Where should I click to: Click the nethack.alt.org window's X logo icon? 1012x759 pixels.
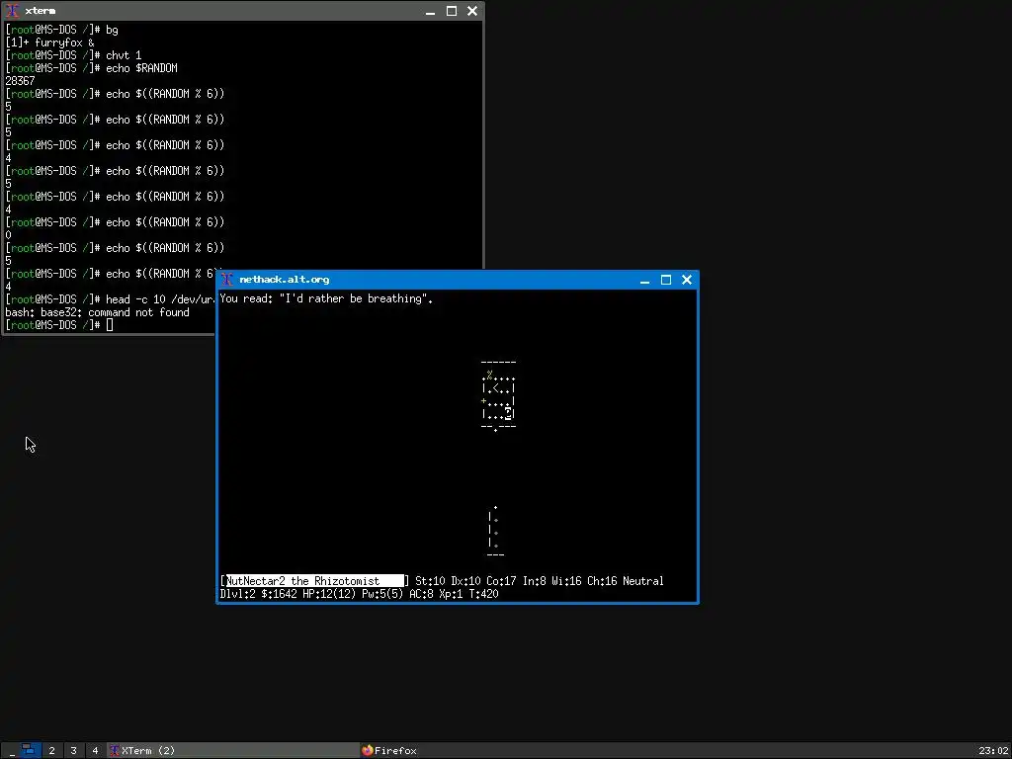tap(226, 280)
